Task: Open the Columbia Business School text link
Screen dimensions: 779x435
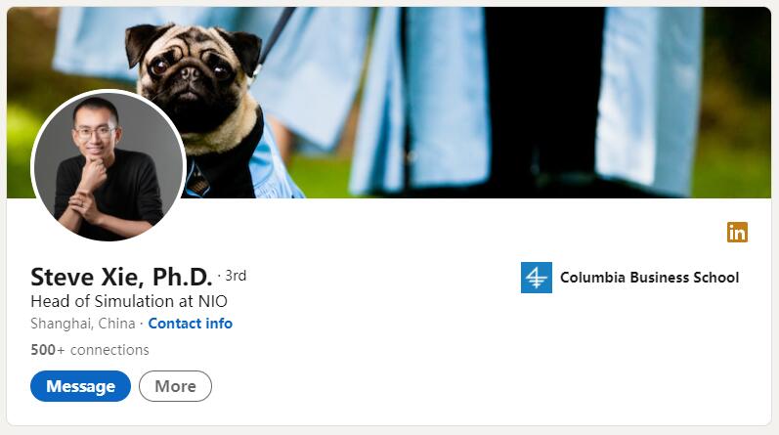Action: point(649,278)
